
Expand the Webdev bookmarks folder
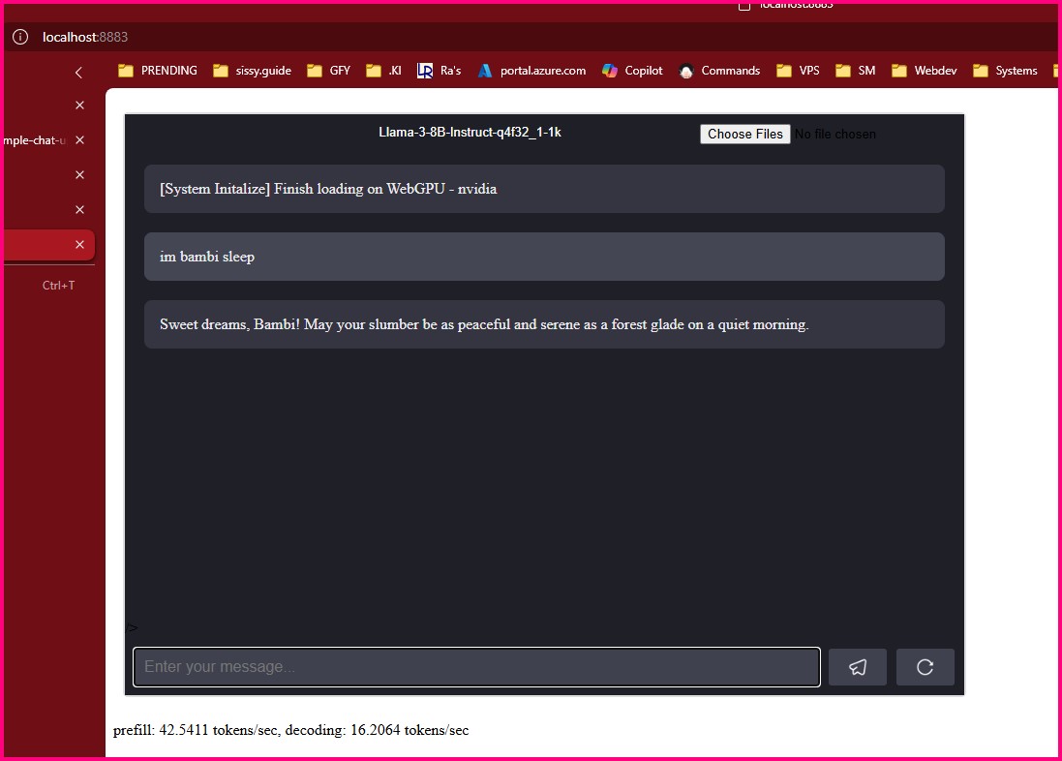point(925,71)
